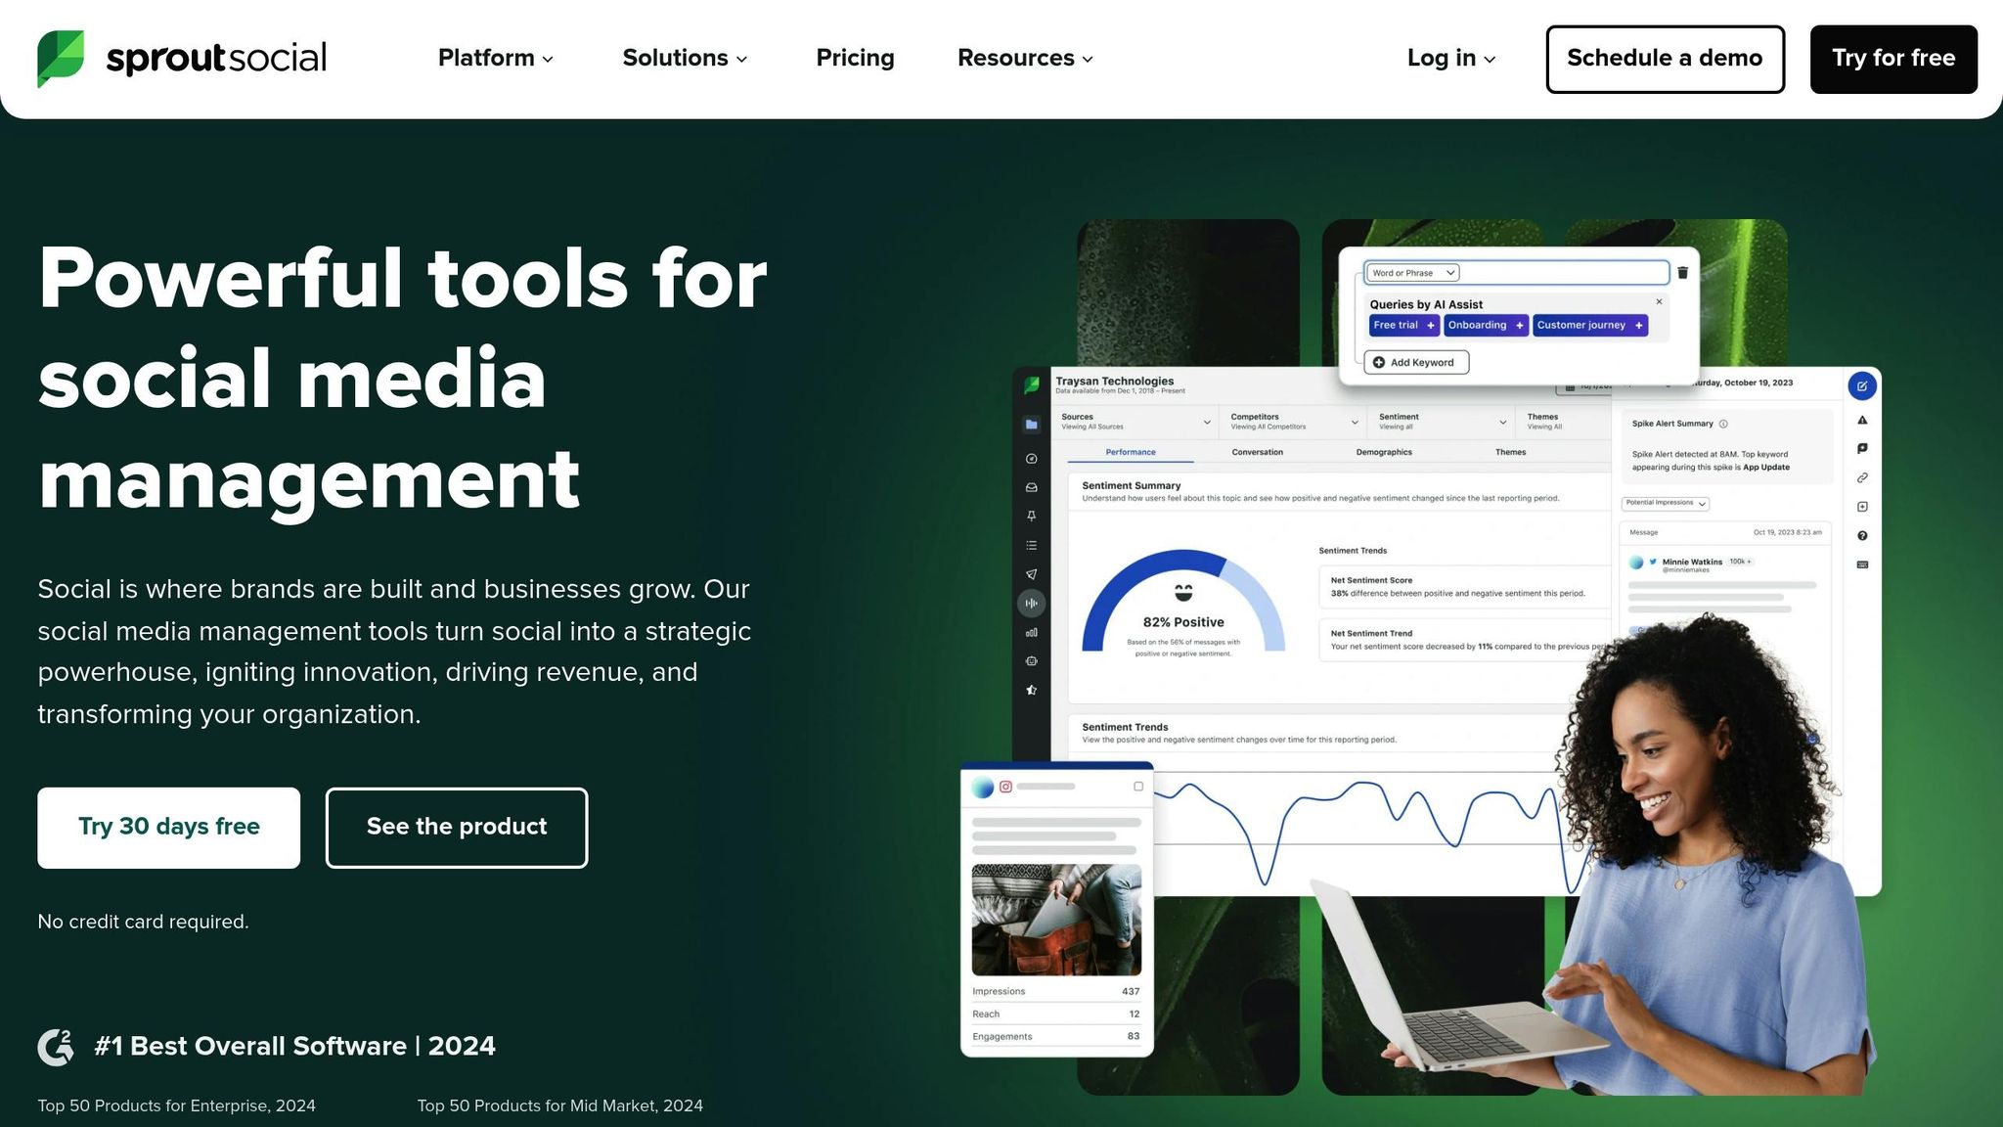Expand the Competitors filter chevron
2003x1127 pixels.
(x=1355, y=422)
